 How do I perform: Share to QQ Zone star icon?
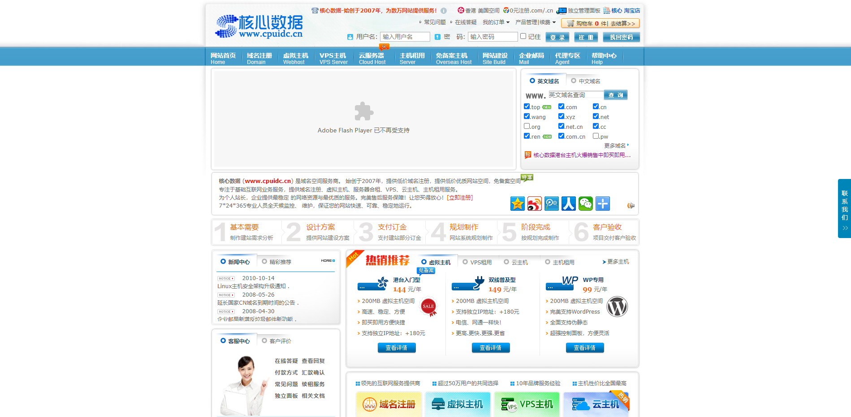(517, 204)
